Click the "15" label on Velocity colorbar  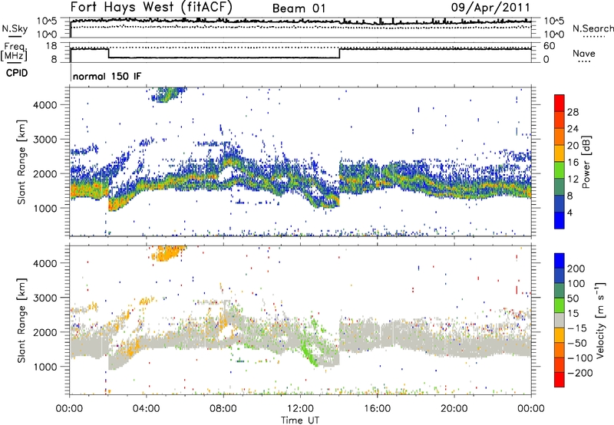click(573, 314)
